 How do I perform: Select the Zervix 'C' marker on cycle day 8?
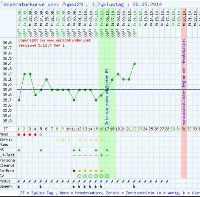pyautogui.click(x=58, y=140)
